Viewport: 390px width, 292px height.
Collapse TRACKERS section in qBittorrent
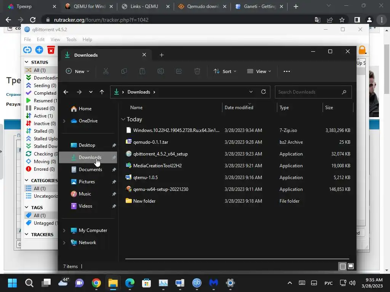[27, 234]
